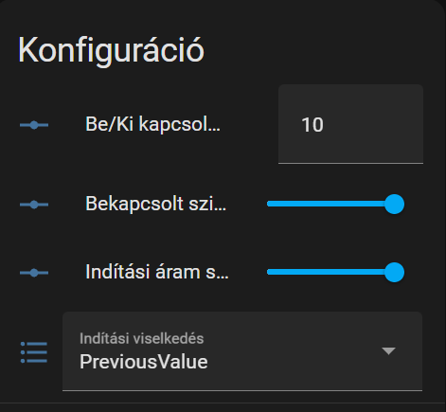Open the Bekapcsolt szi... entity label
This screenshot has width=446, height=412.
point(156,204)
